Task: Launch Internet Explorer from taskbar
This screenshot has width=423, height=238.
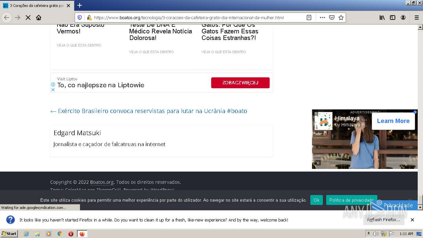Action: [x=26, y=234]
